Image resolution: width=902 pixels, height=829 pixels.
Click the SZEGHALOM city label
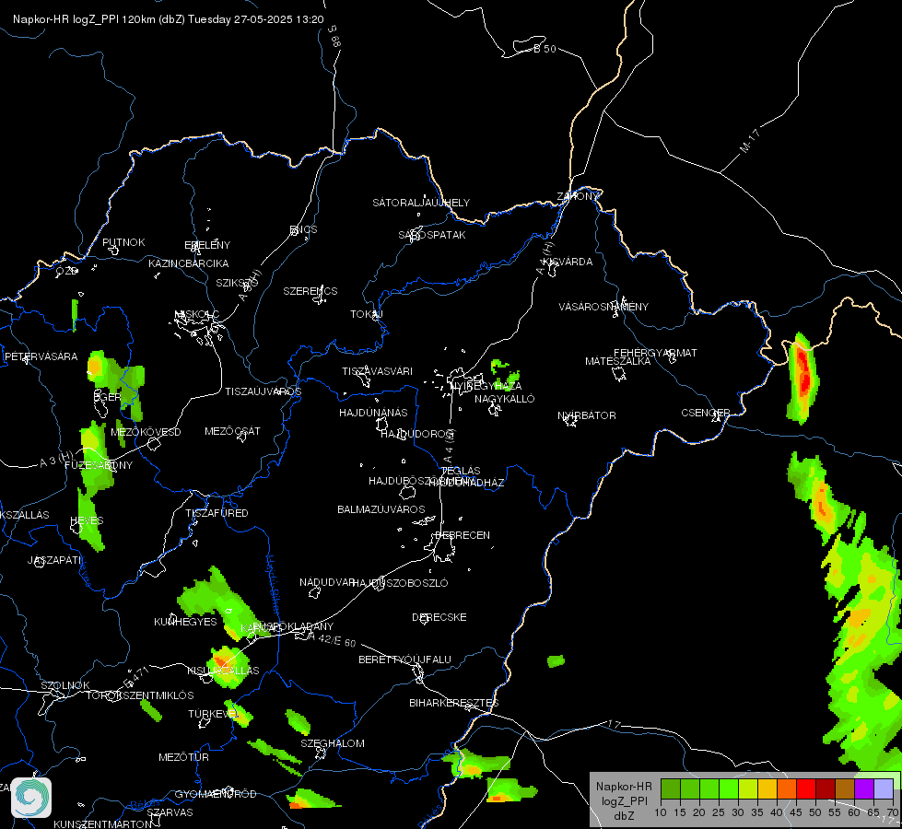click(333, 743)
